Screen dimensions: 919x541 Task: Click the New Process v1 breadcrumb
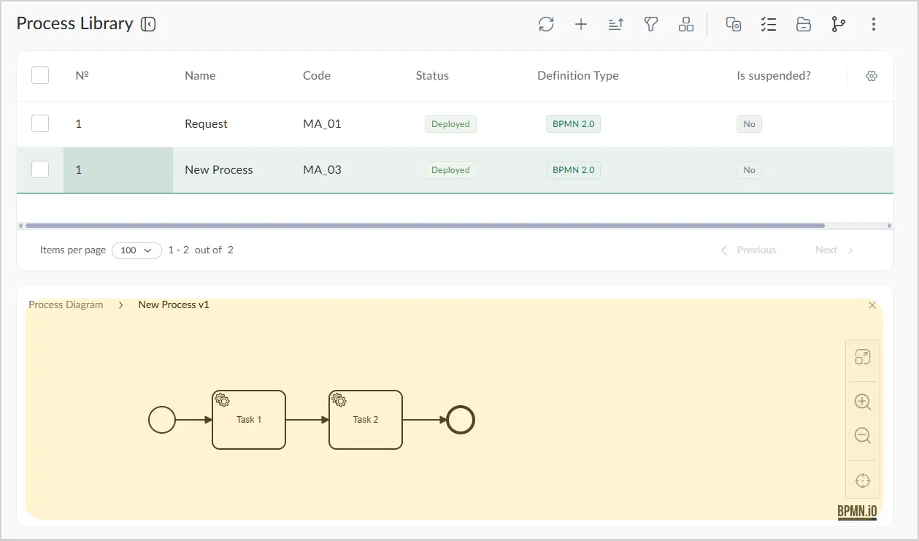click(x=174, y=304)
